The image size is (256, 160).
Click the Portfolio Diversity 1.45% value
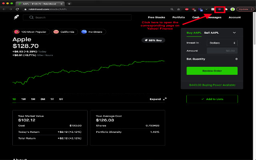155,132
